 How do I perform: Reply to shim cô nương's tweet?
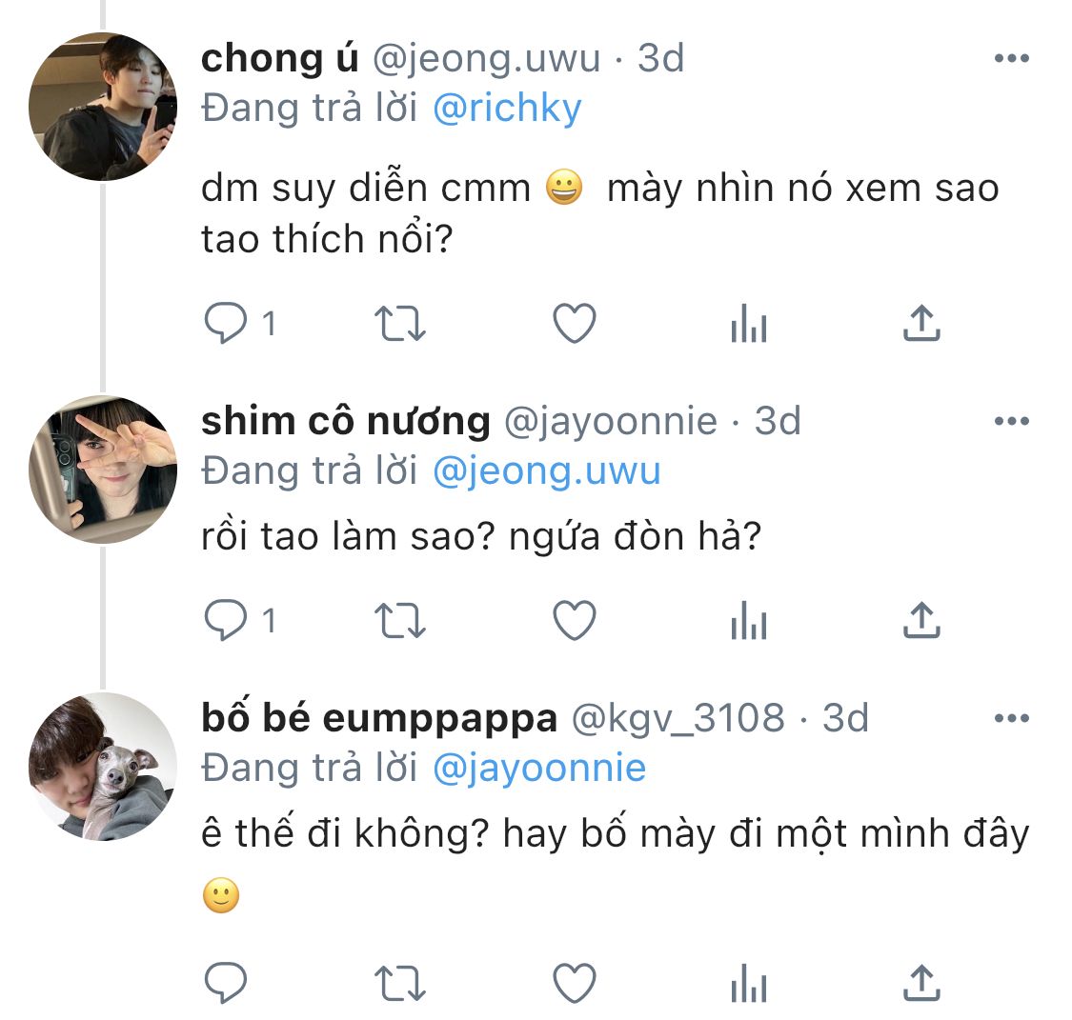coord(226,622)
